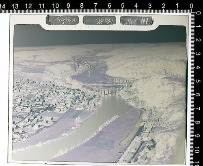Select the middle handwritten label strip
This screenshot has height=166, width=203.
tap(99, 20)
